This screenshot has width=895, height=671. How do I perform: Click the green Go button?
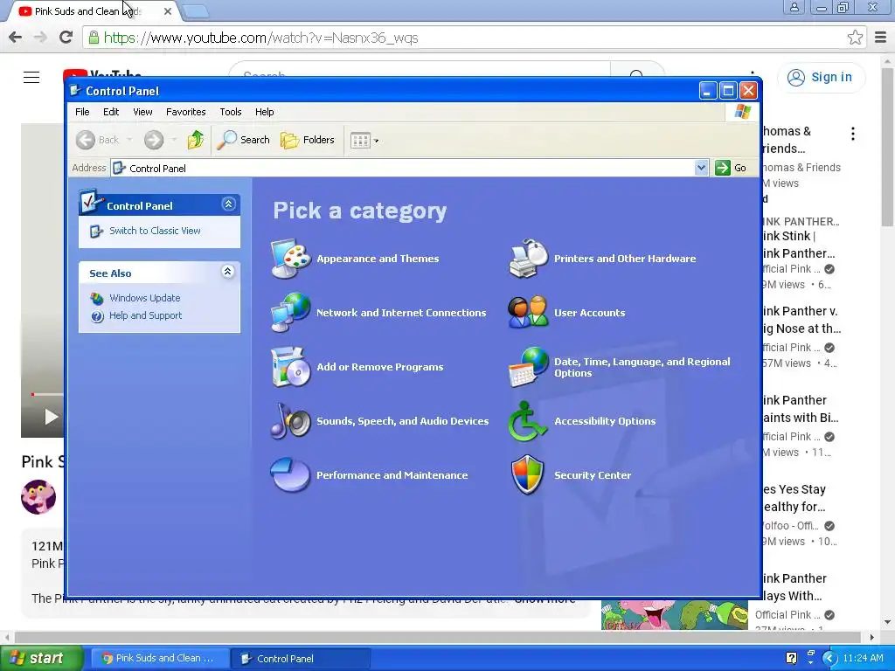coord(732,168)
